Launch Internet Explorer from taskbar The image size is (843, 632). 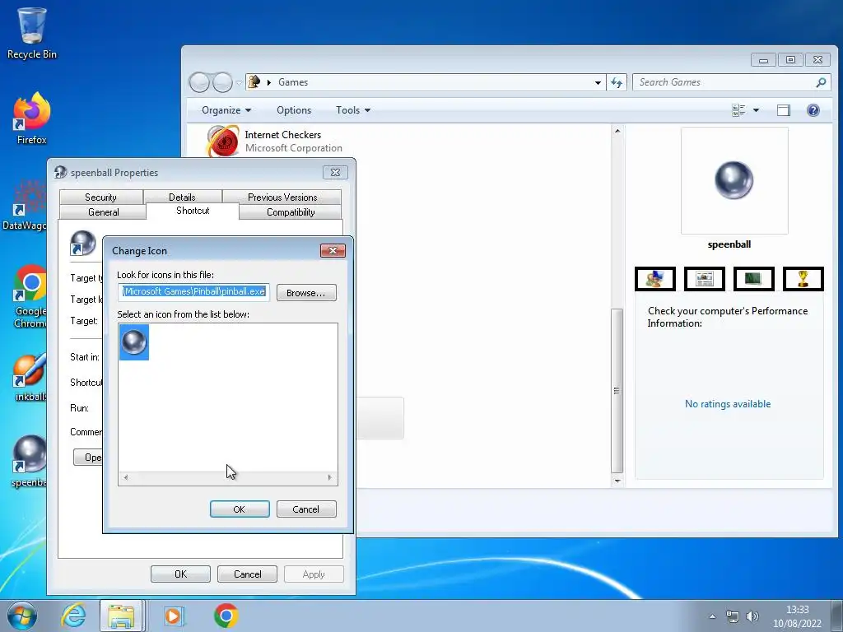click(x=73, y=616)
